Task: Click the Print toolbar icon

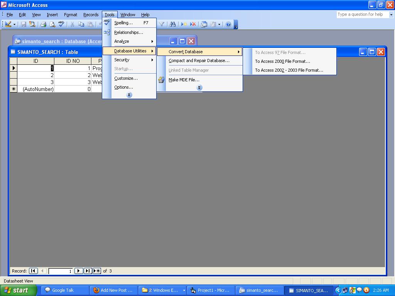Action: click(43, 24)
